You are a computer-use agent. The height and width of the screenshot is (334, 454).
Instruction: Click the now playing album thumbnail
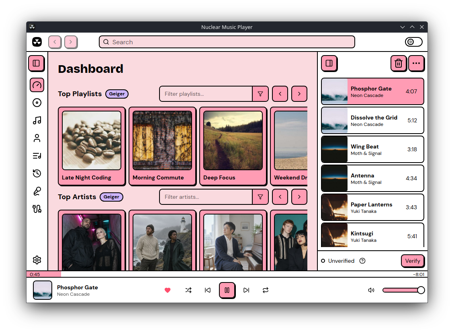pos(43,290)
